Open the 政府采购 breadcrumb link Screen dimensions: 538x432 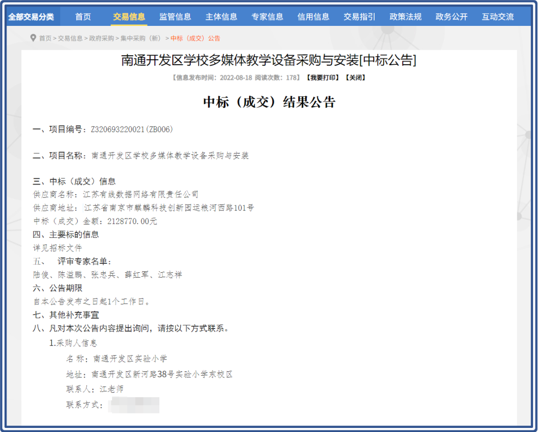(x=102, y=38)
